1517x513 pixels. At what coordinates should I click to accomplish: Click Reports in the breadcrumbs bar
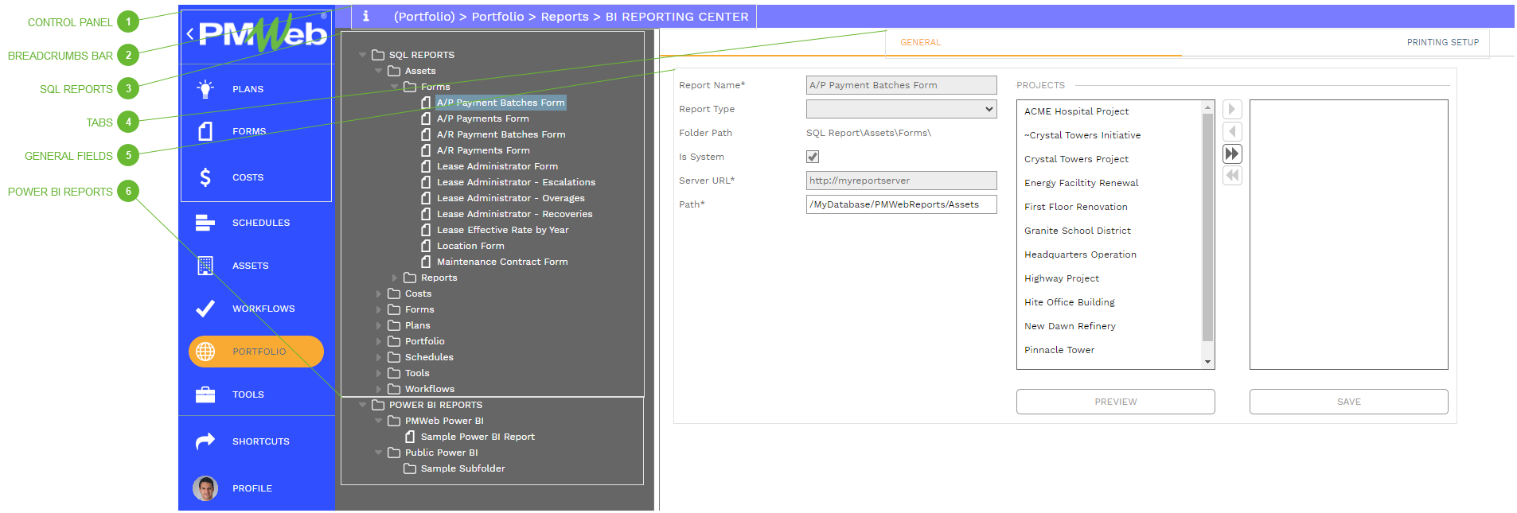(564, 16)
